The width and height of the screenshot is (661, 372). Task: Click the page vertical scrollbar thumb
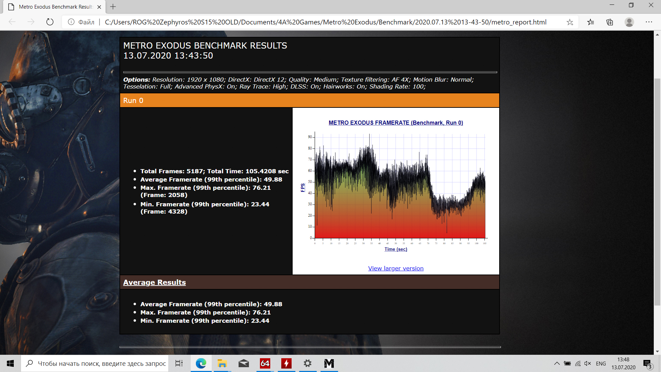(x=657, y=192)
